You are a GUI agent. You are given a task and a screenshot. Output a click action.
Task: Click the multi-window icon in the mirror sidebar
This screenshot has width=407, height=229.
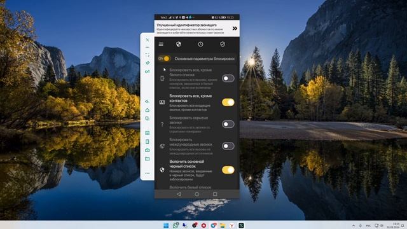(x=147, y=118)
